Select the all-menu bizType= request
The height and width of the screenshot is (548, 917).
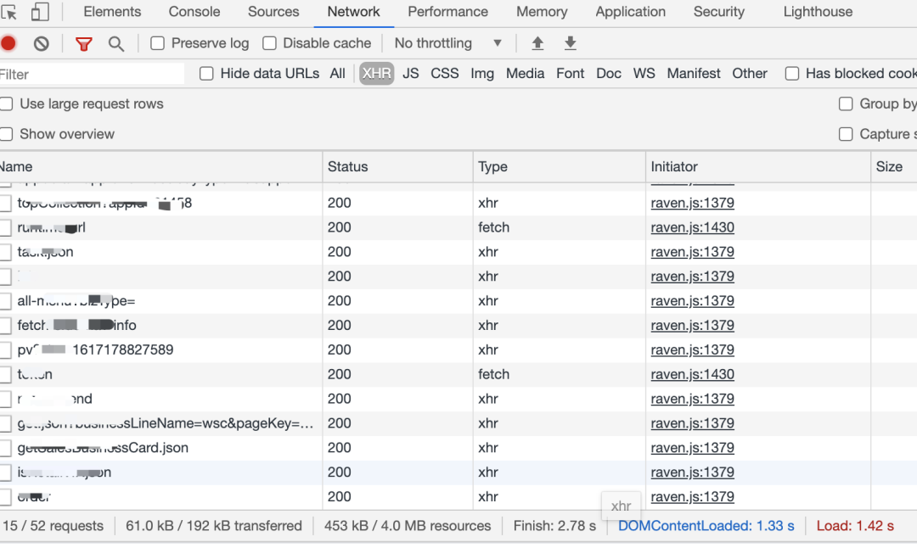[x=76, y=301]
